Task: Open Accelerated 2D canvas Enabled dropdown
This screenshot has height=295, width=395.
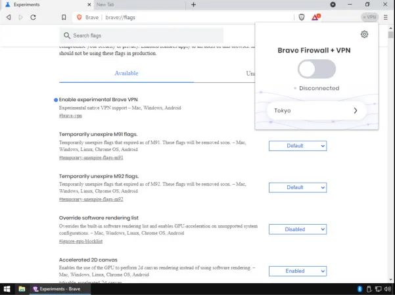Action: click(x=298, y=271)
